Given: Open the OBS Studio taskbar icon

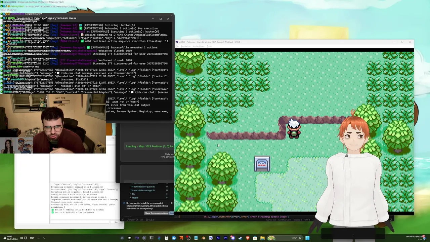Looking at the screenshot, I should [x=188, y=238].
